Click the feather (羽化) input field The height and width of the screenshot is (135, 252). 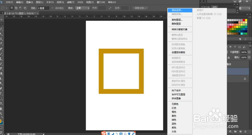tap(43, 8)
